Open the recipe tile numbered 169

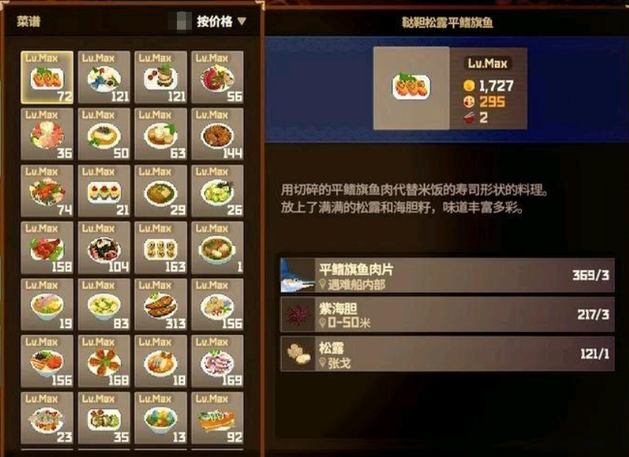(x=217, y=361)
